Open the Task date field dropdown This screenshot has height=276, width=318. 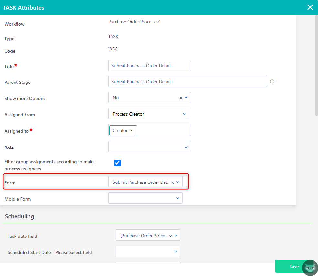pyautogui.click(x=176, y=236)
